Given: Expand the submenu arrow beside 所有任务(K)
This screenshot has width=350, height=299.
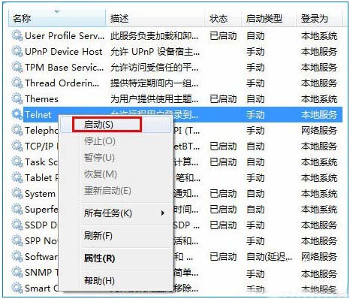Looking at the screenshot, I should (163, 213).
